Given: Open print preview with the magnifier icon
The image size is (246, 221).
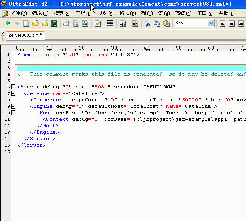Looking at the screenshot, I should coord(76,23).
